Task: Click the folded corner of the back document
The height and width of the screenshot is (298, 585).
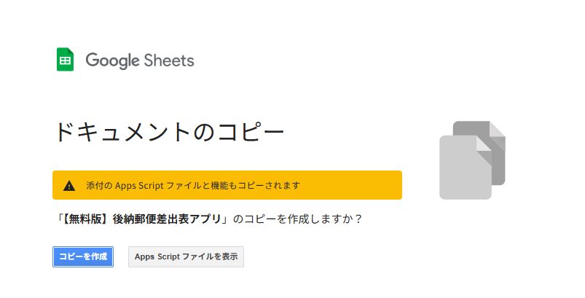Action: (x=498, y=128)
